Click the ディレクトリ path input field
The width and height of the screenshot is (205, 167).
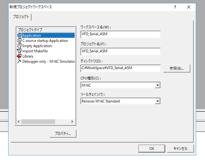click(x=120, y=68)
